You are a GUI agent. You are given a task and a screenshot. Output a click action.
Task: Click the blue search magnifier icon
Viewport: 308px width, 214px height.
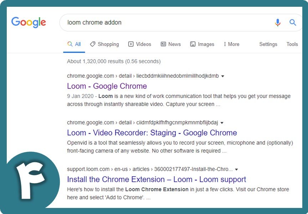click(x=293, y=22)
